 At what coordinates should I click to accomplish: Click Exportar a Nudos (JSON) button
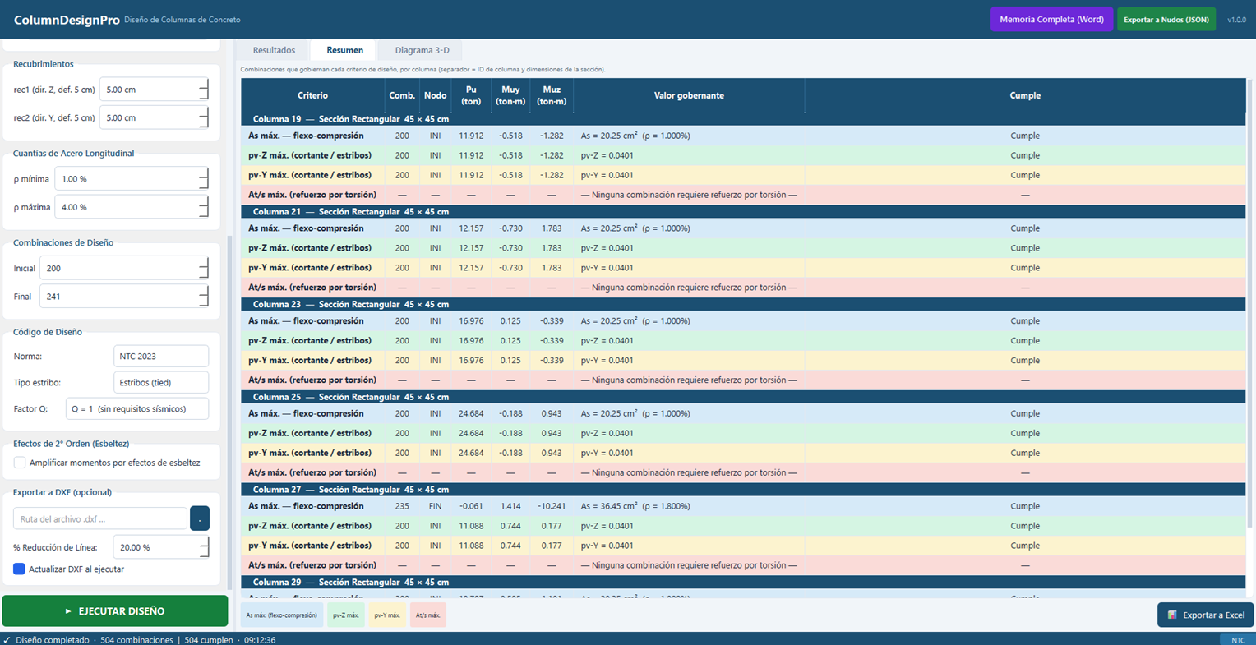pyautogui.click(x=1166, y=20)
